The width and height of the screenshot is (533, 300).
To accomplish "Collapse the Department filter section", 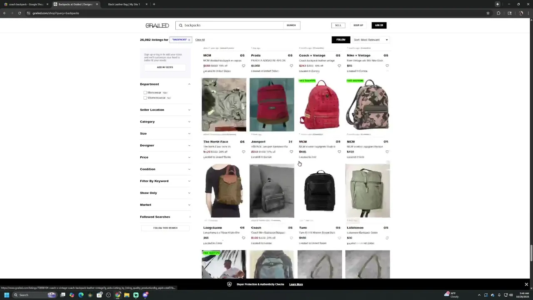I will (165, 84).
